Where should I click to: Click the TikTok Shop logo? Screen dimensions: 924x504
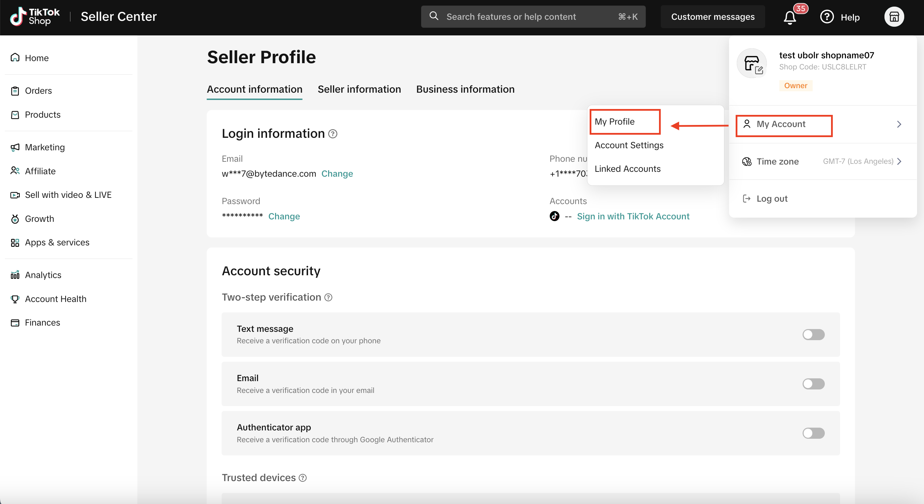[x=35, y=17]
